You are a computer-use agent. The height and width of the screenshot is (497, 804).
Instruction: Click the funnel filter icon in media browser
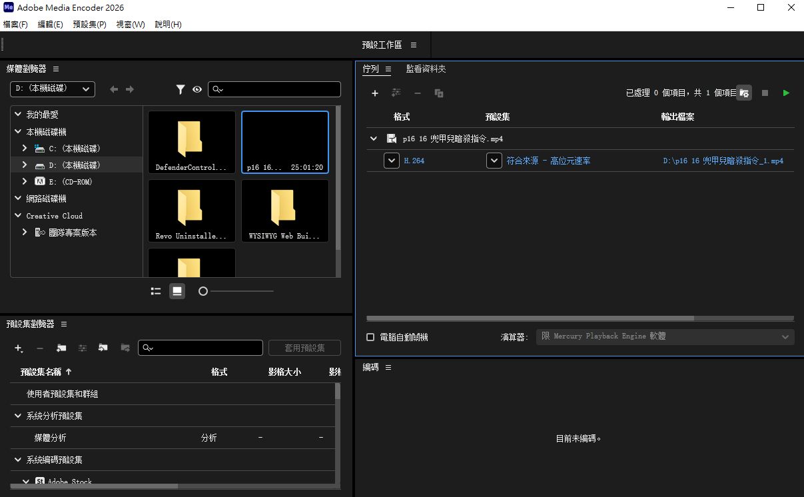[x=181, y=89]
